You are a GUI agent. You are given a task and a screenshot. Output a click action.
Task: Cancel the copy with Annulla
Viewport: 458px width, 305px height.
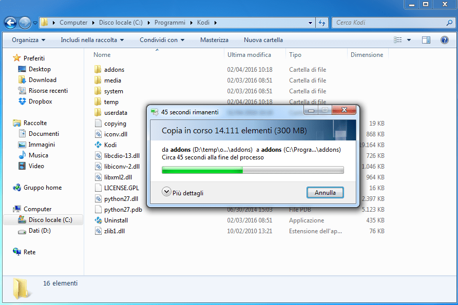click(325, 192)
